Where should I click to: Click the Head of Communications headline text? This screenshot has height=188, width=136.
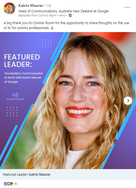tap(63, 11)
